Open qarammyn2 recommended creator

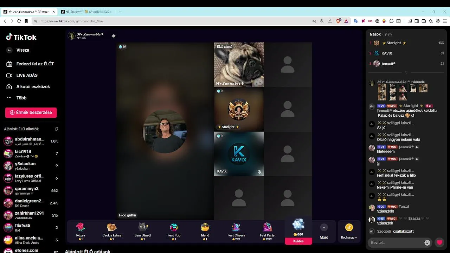31,190
